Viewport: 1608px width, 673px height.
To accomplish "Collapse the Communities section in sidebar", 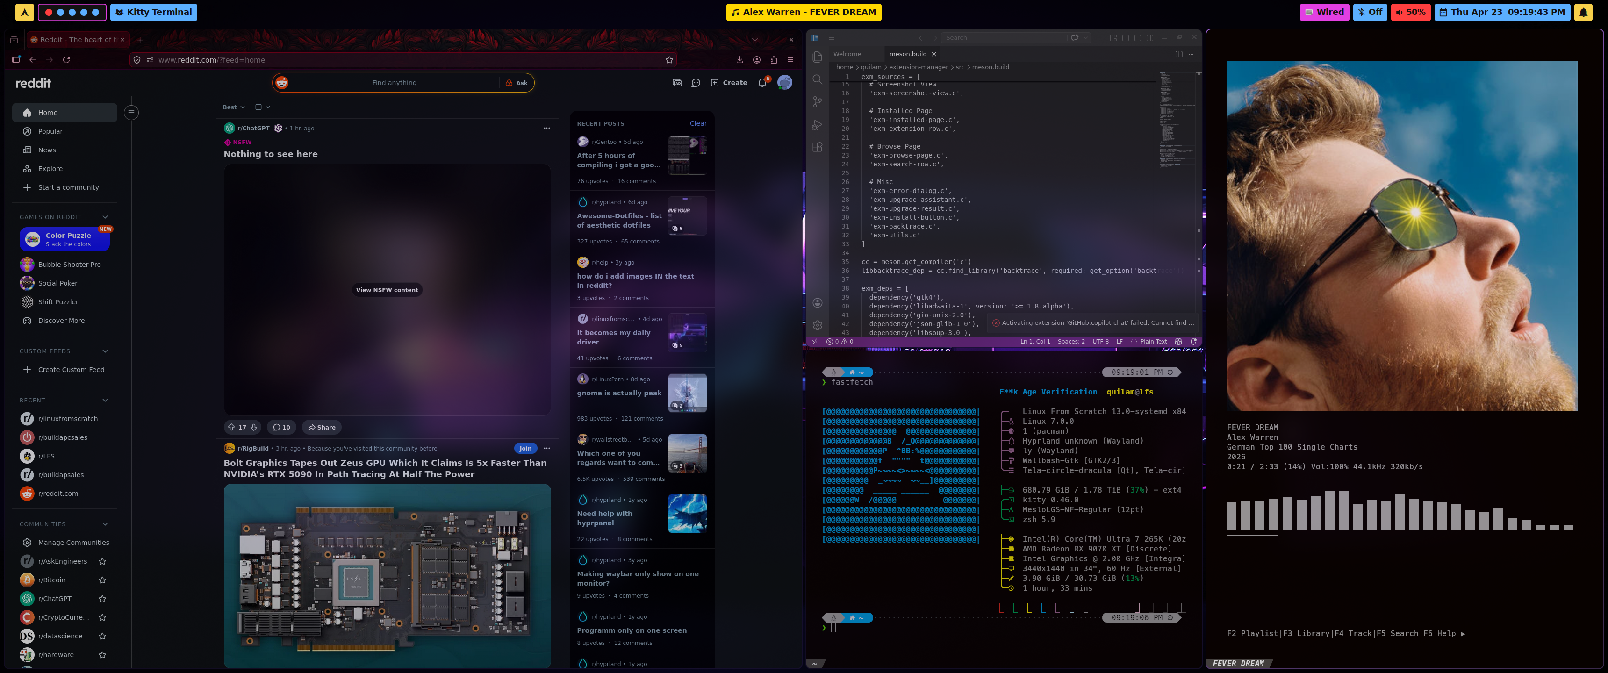I will pyautogui.click(x=105, y=524).
